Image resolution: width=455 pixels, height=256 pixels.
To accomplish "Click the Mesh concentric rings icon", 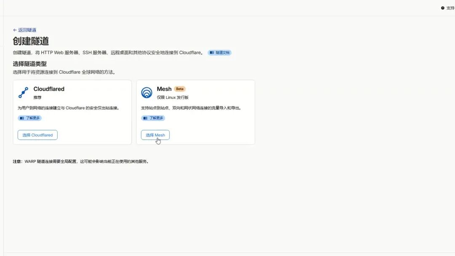I will pyautogui.click(x=147, y=93).
